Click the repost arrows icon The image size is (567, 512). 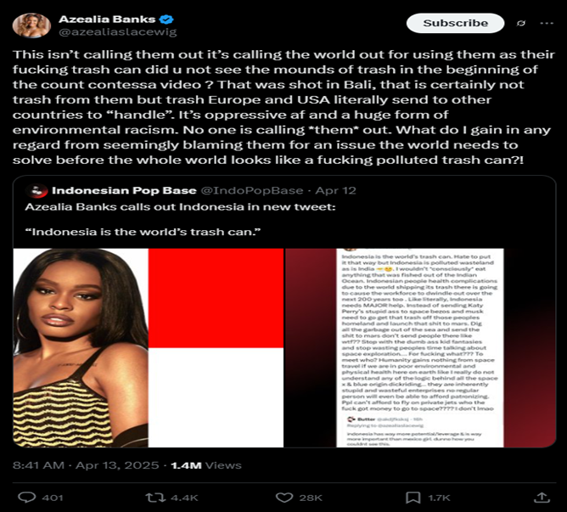[x=156, y=498]
